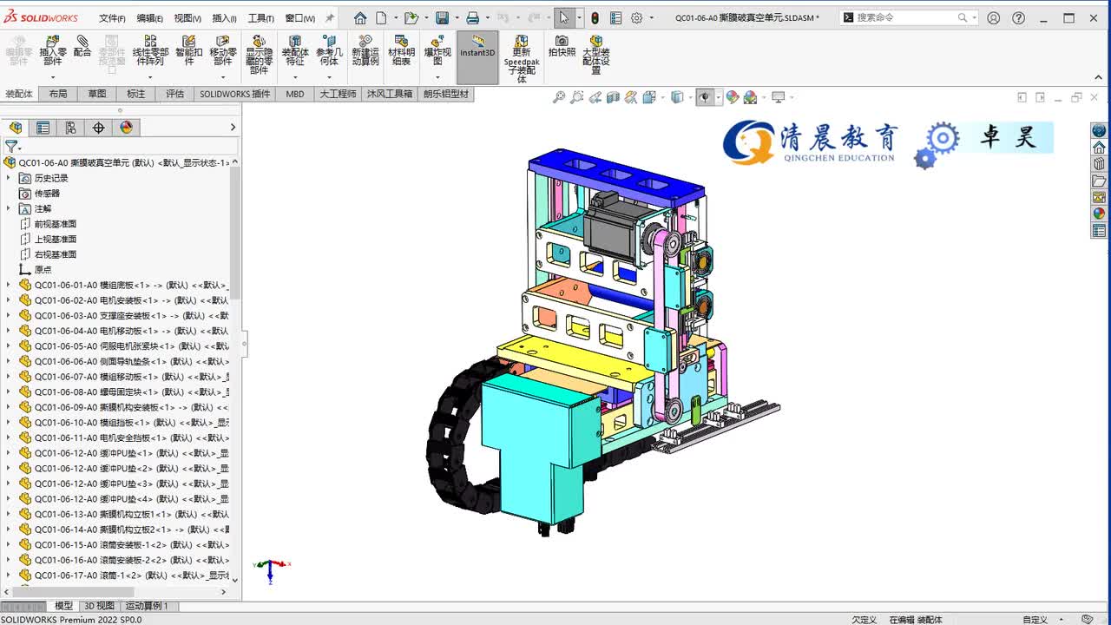Switch to the ConfigurationManager tab

pyautogui.click(x=70, y=128)
